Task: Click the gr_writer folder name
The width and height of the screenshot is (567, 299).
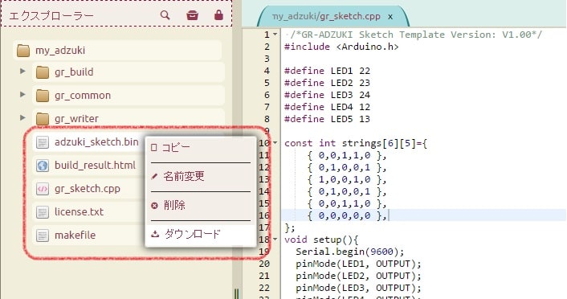Action: click(x=76, y=119)
